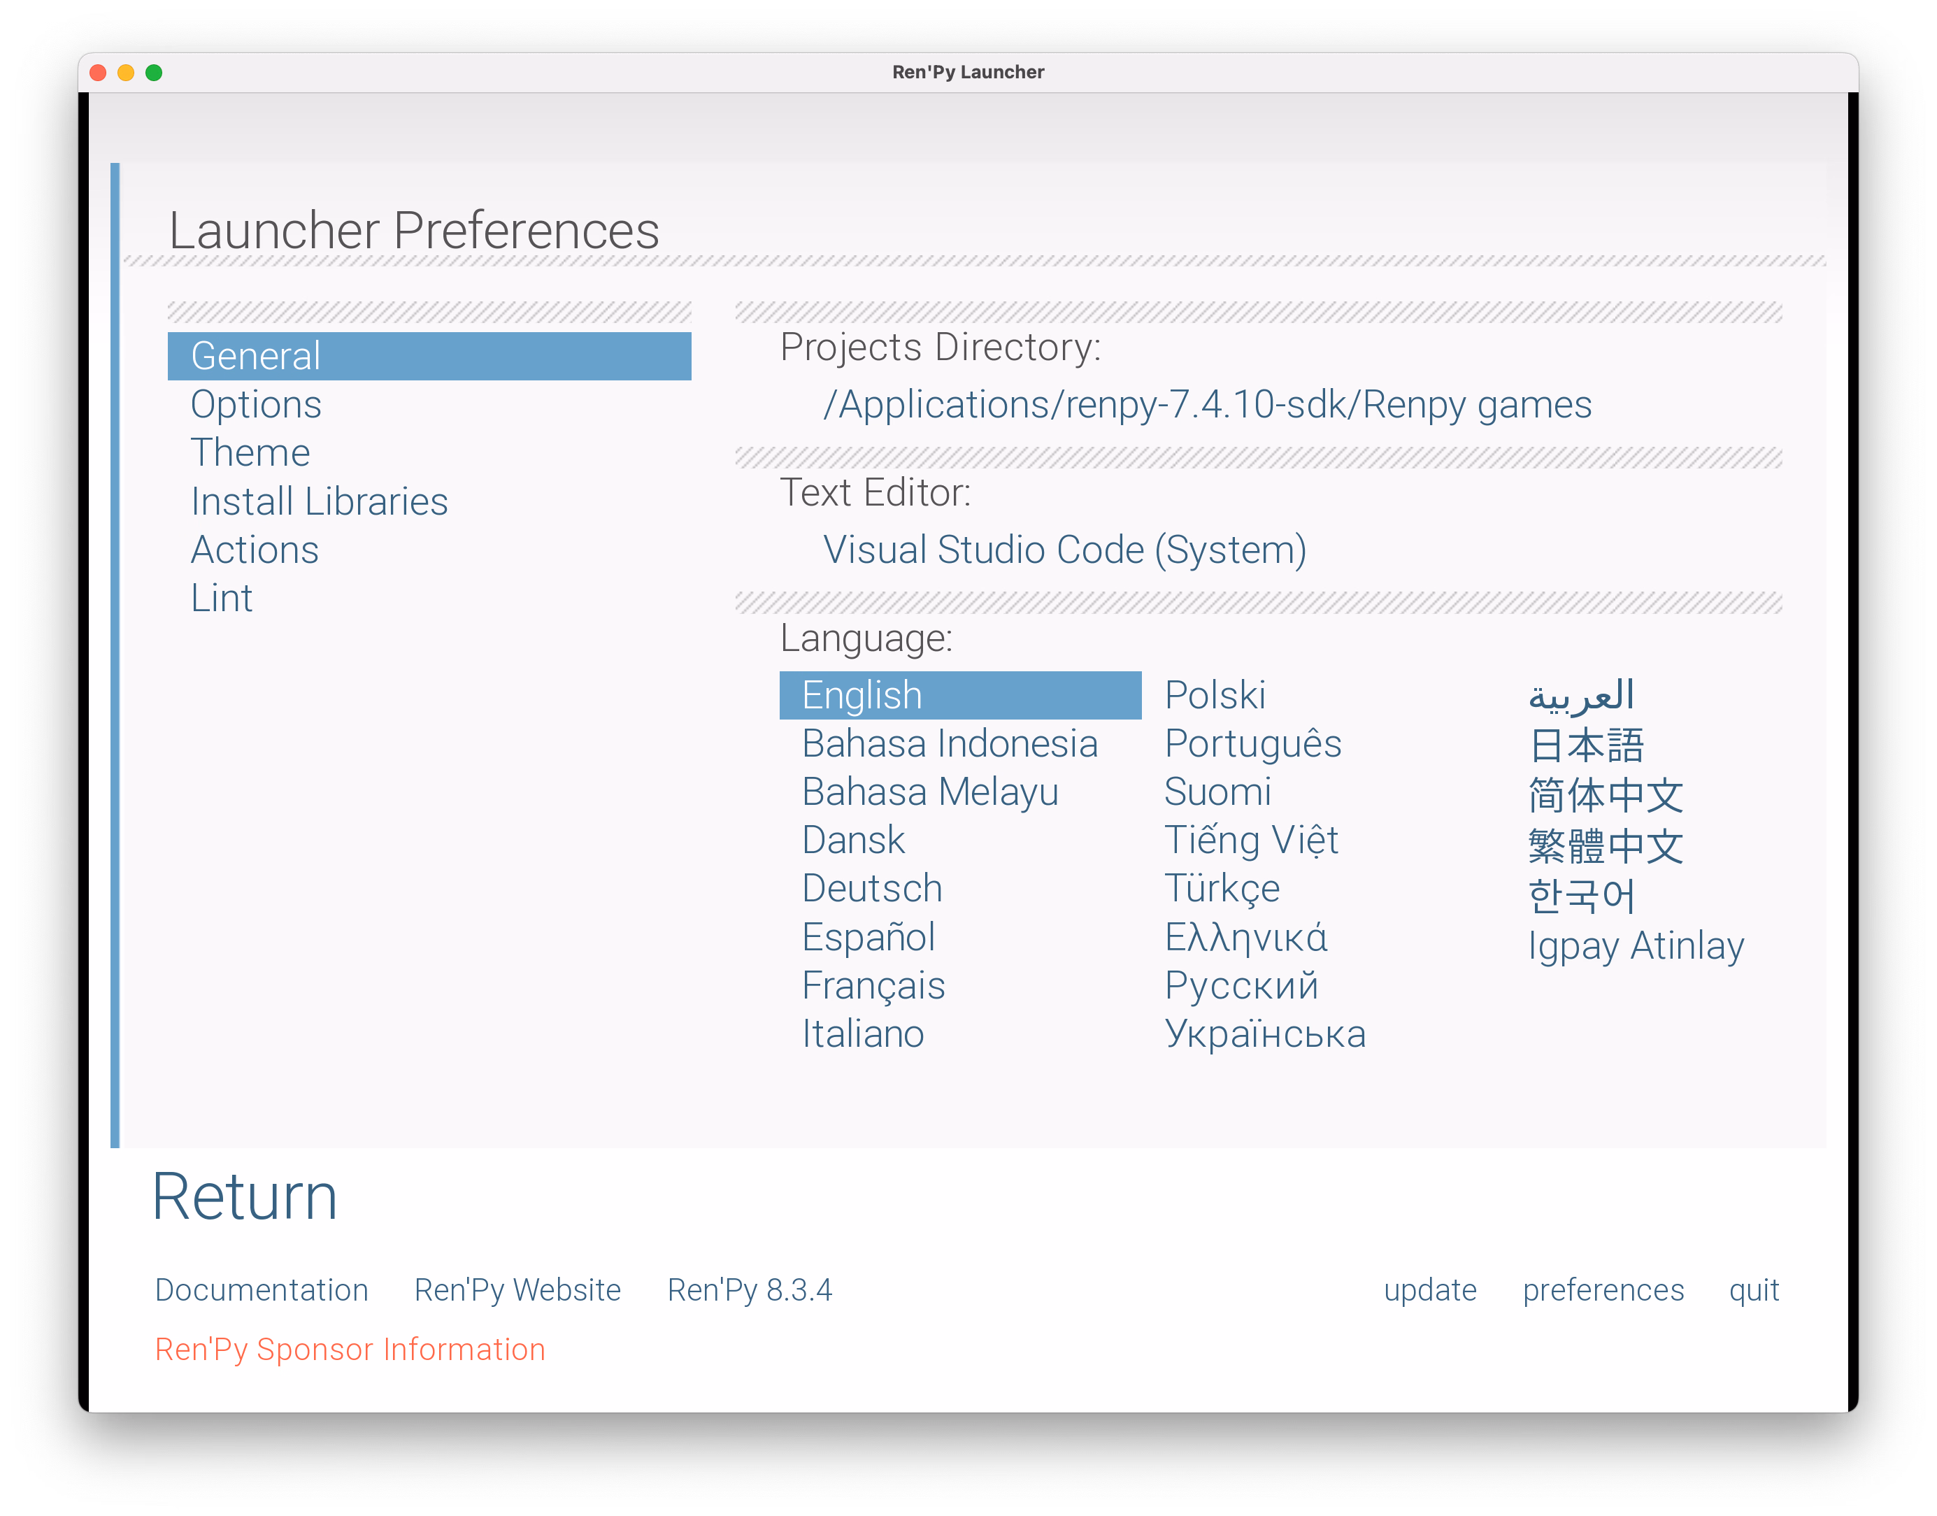Choose Tiếng Việt language
The width and height of the screenshot is (1937, 1516).
click(1251, 841)
